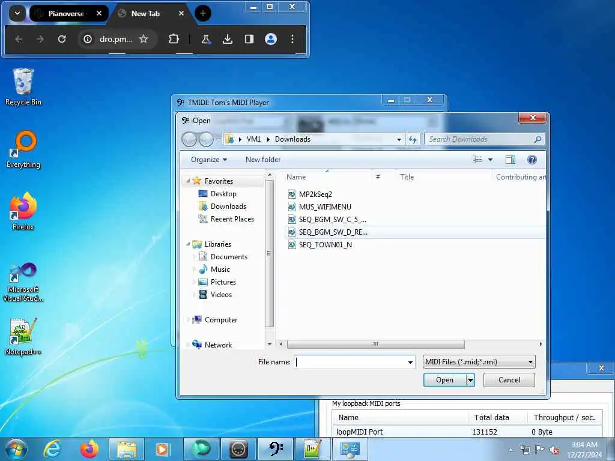Open Internet Explorer from the taskbar

click(53, 449)
